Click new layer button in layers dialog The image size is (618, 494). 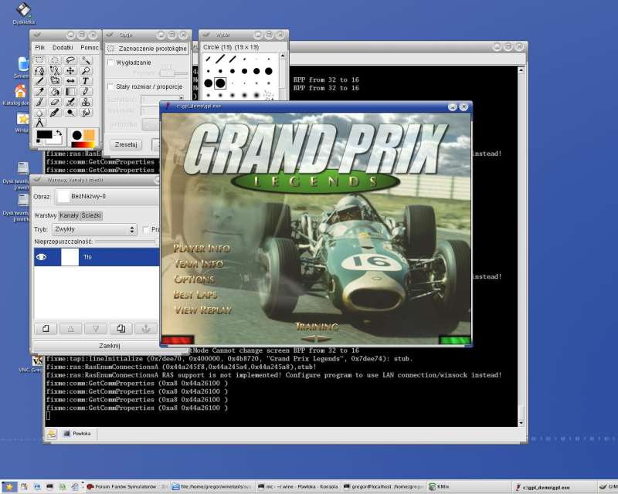pyautogui.click(x=46, y=329)
